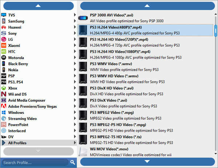This screenshot has width=218, height=168.
Task: Open the DV category
Action: click(x=39, y=137)
